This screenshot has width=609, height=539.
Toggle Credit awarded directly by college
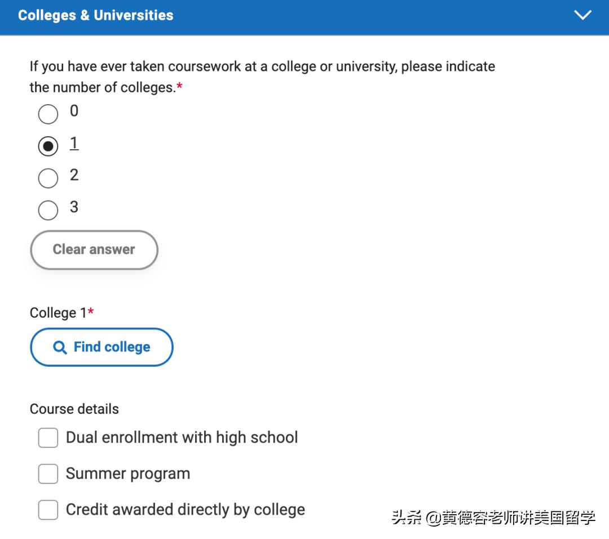pos(48,510)
